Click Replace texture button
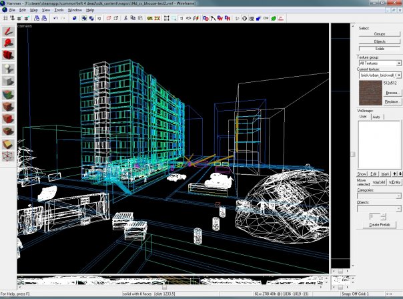The image size is (403, 299). tap(392, 102)
